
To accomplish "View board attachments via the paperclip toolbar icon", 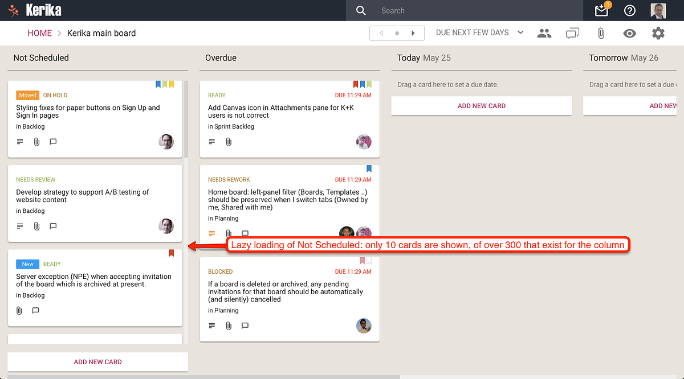I will [601, 33].
